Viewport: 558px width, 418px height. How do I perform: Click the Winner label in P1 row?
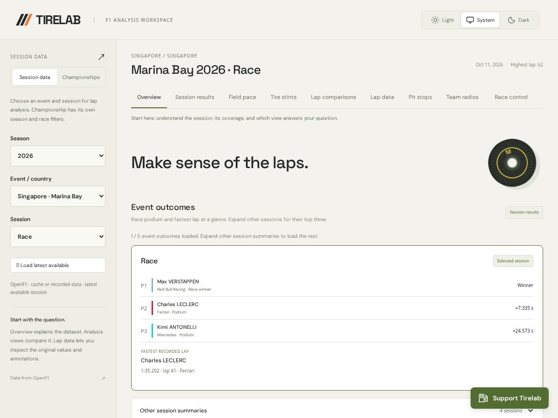click(x=525, y=285)
